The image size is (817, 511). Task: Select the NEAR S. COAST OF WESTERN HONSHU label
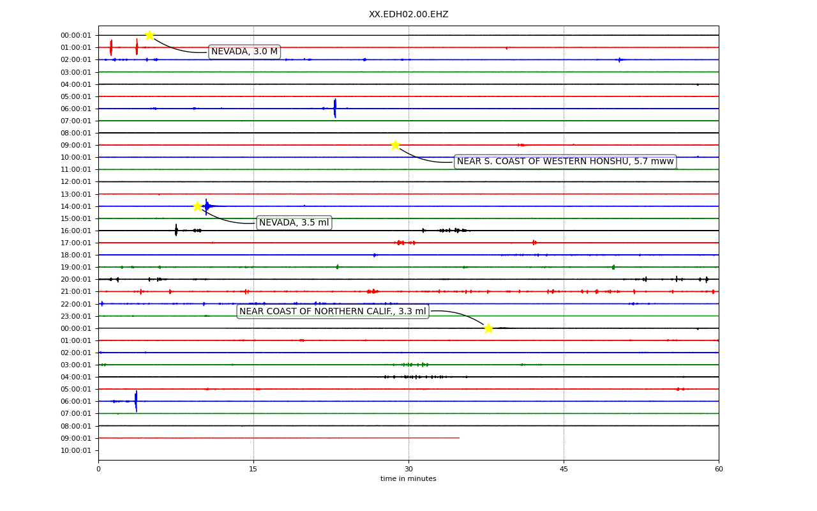565,162
